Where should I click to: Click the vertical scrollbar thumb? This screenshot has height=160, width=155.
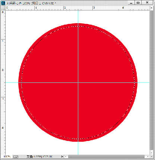pyautogui.click(x=151, y=80)
